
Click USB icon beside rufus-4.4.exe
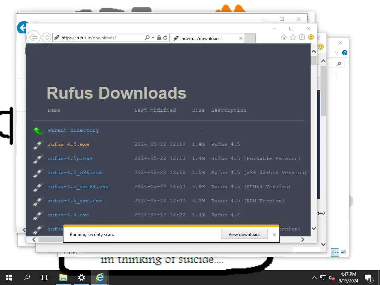pyautogui.click(x=38, y=215)
